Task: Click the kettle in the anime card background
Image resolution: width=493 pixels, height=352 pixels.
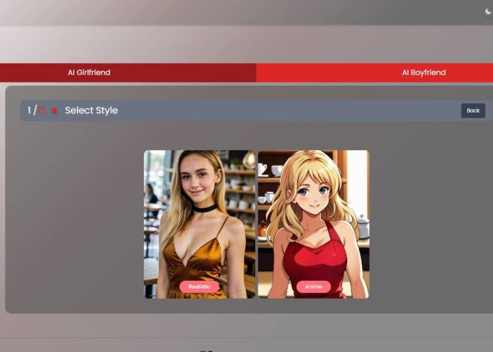Action: tap(363, 227)
